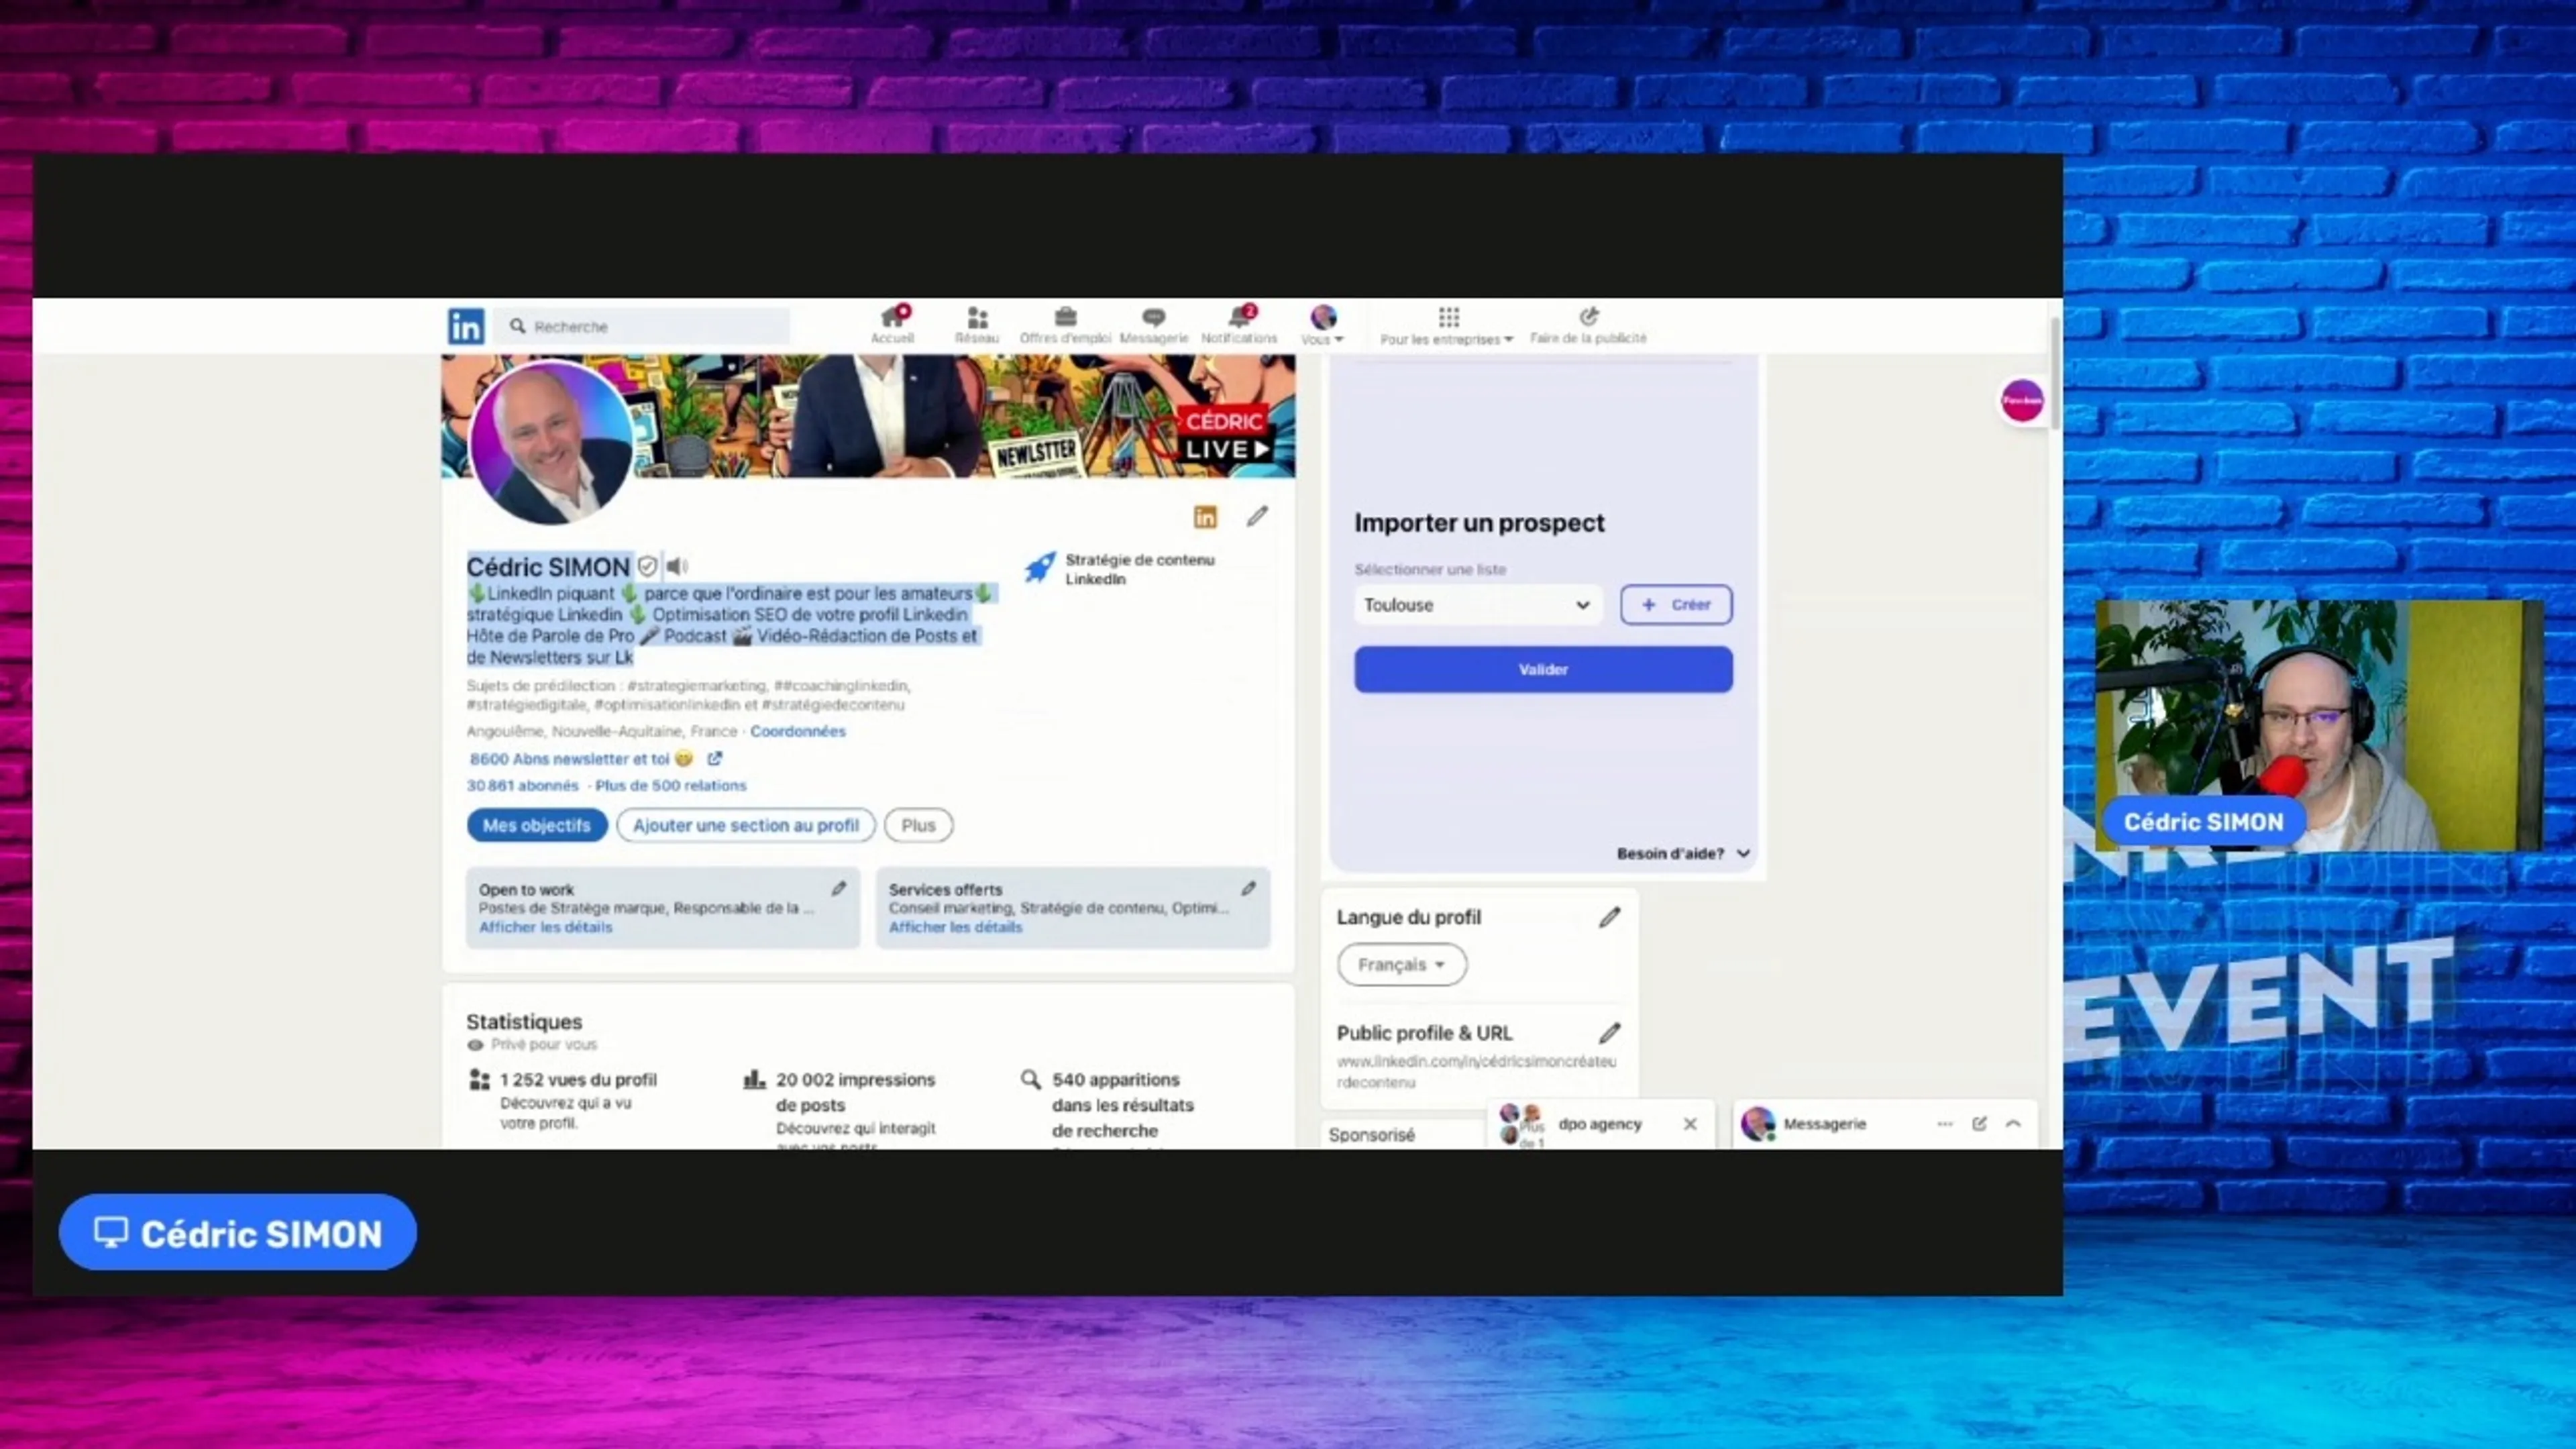Open the public profile URL text
2576x1449 pixels.
1476,1071
